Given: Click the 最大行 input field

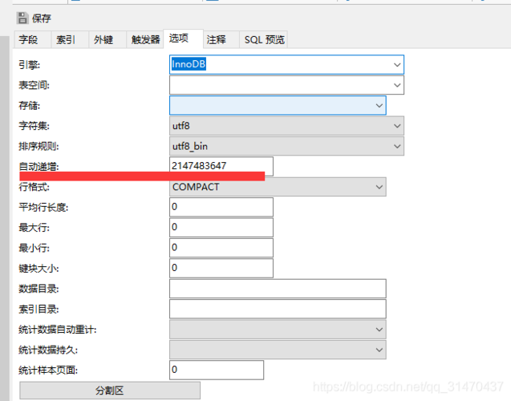Looking at the screenshot, I should tap(221, 227).
